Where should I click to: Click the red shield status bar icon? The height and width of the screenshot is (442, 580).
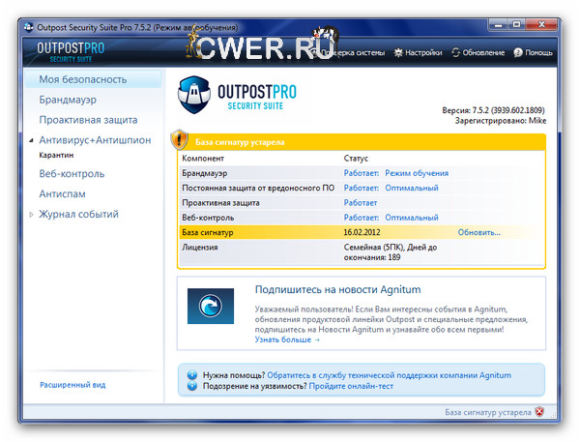539,412
